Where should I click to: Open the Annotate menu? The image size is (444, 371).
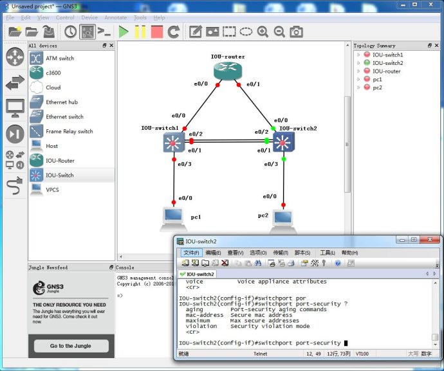click(116, 17)
